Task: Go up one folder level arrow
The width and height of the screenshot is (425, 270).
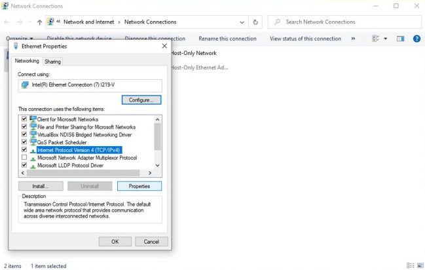Action: tap(39, 22)
